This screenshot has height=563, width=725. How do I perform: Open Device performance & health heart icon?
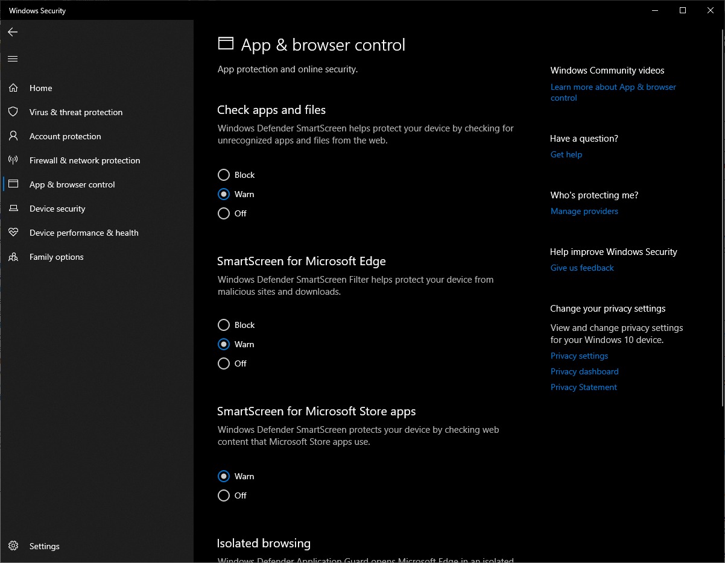[x=13, y=233]
